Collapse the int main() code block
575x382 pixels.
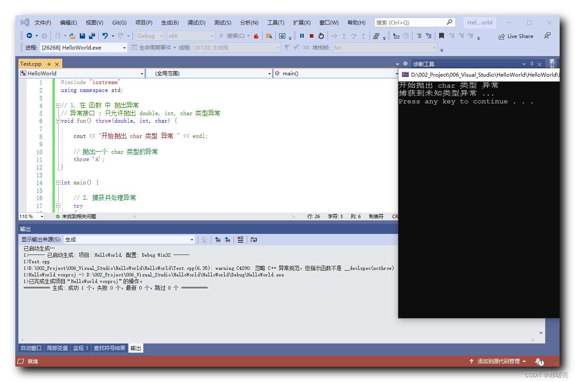click(58, 183)
